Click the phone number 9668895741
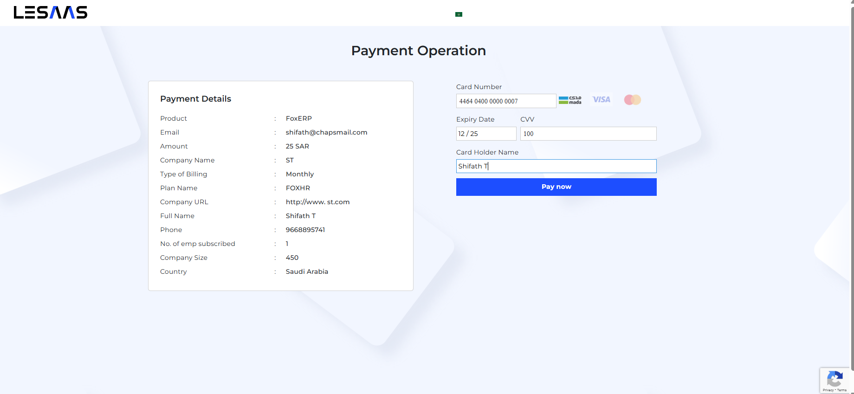The width and height of the screenshot is (854, 394). click(x=305, y=230)
